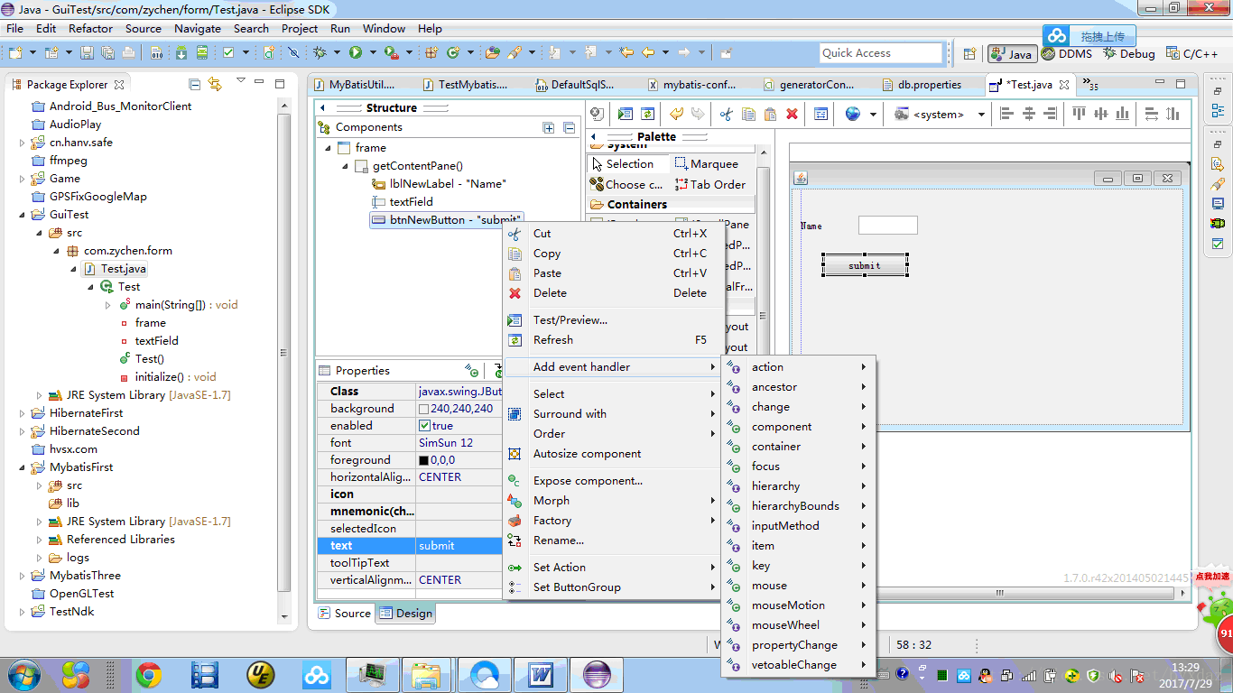Screen dimensions: 1233x693
Task: Open the db.properties editor tab
Action: [922, 85]
